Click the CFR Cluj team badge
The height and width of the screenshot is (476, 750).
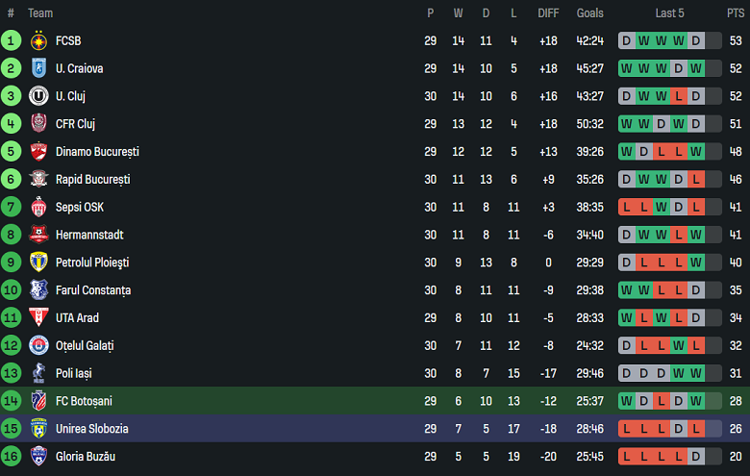38,124
